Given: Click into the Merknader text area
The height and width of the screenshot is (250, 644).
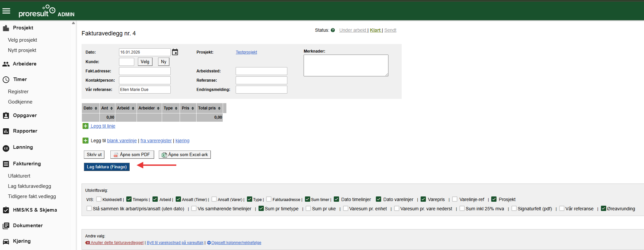Looking at the screenshot, I should [x=346, y=65].
